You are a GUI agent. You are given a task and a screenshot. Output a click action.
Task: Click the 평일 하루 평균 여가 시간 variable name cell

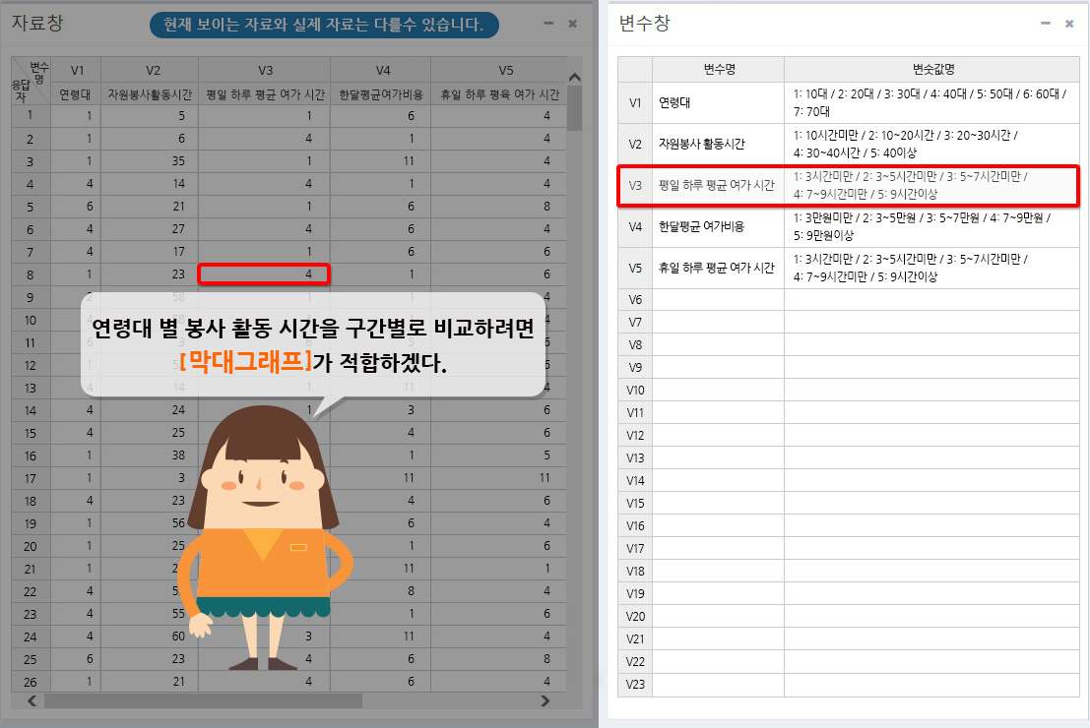[718, 186]
